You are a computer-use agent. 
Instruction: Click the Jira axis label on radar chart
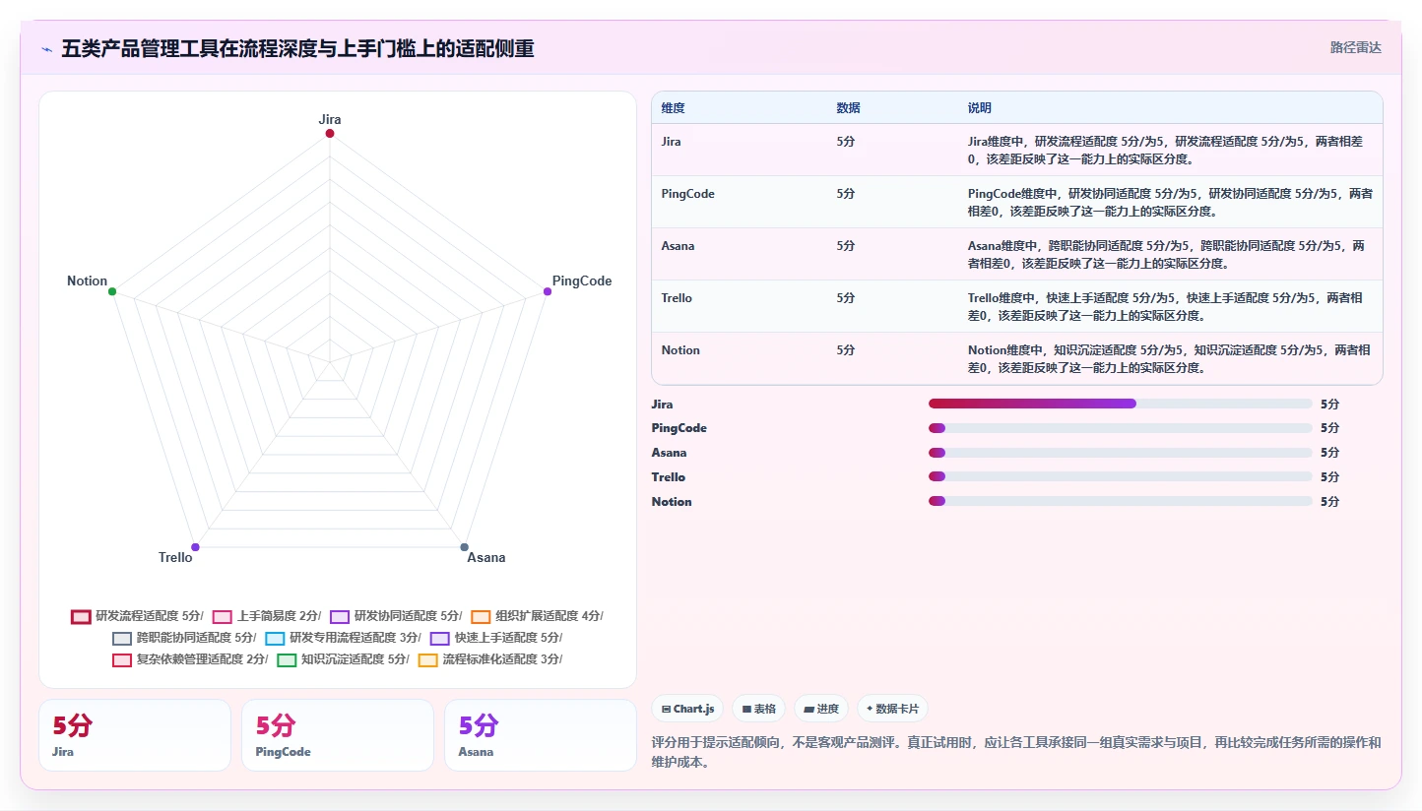click(x=330, y=119)
